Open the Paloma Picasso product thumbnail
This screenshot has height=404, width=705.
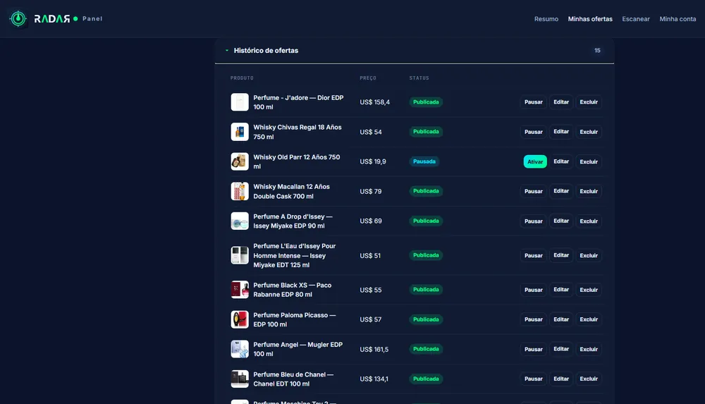[x=240, y=319]
